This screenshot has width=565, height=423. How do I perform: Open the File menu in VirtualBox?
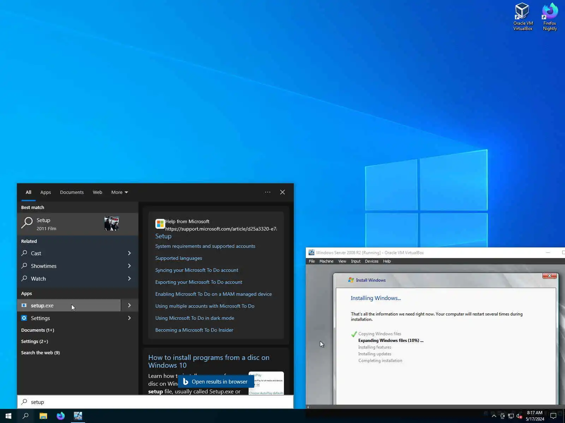click(312, 261)
